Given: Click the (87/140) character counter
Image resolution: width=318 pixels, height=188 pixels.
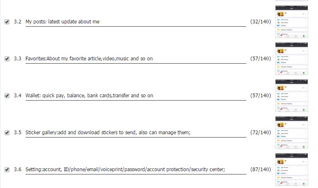Looking at the screenshot, I should point(261,170).
